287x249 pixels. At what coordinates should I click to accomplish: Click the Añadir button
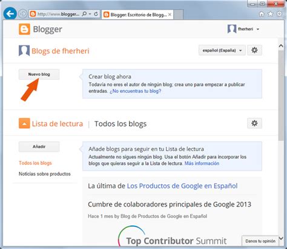coord(39,147)
